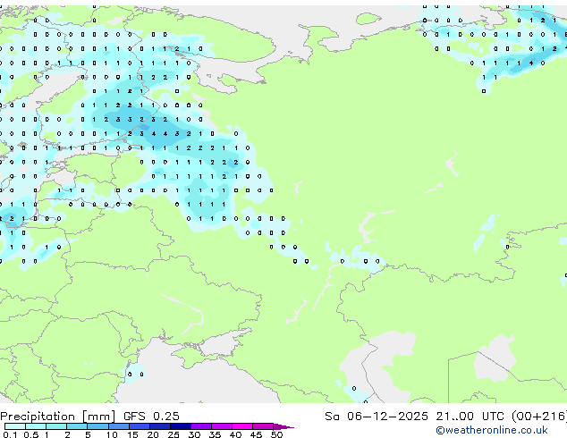Viewport: 567px width, 438px height.
Task: Click the 0.1–0.5 mm legend color swatch
Action: pyautogui.click(x=15, y=426)
